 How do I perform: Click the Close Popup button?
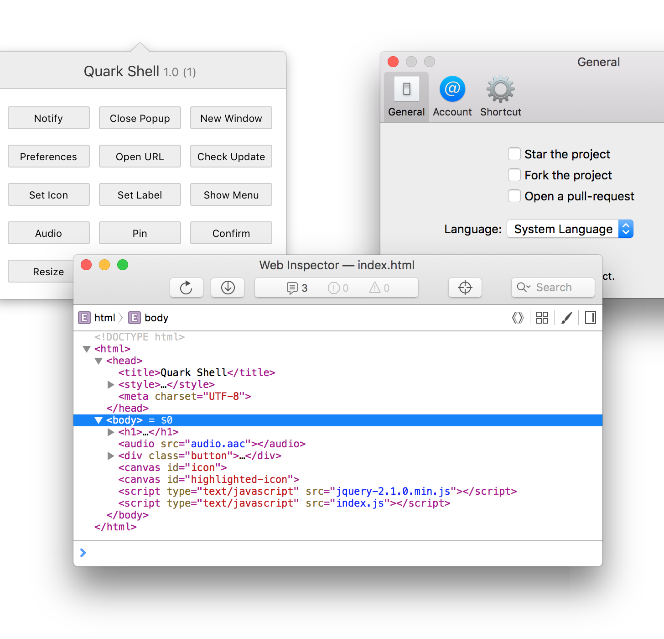click(140, 118)
